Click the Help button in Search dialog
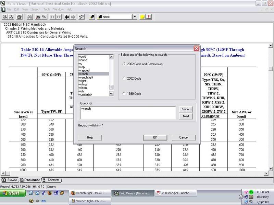 click(90, 138)
